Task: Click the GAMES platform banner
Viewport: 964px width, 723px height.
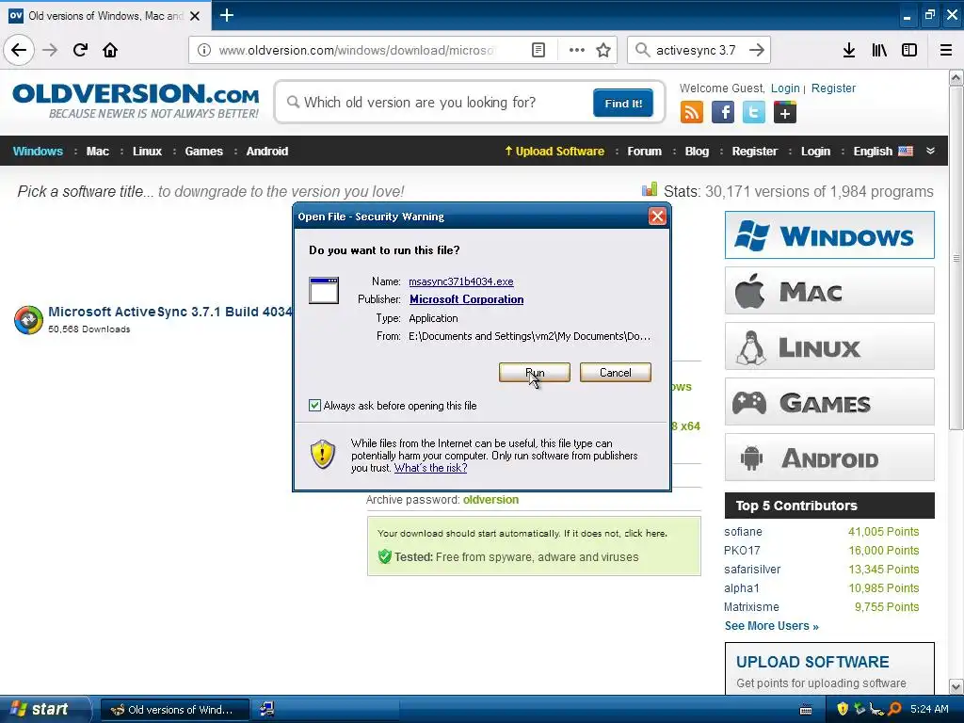Action: point(829,402)
